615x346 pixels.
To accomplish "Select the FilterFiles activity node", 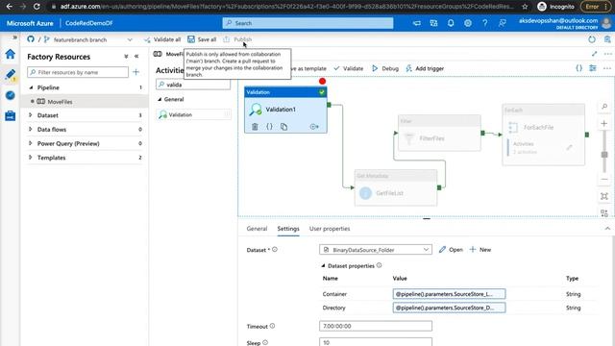I will point(439,133).
